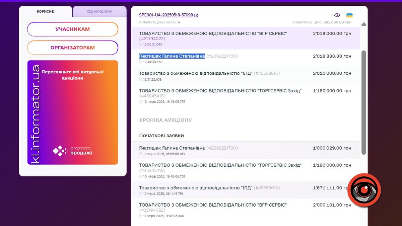Image resolution: width=402 pixels, height=226 pixels.
Task: Select the Prozorro Продажі logo icon
Action: (60, 150)
